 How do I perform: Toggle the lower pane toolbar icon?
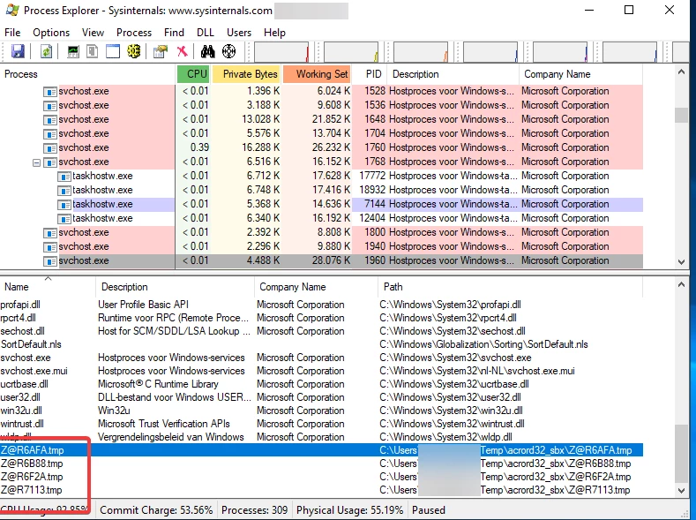tap(113, 51)
